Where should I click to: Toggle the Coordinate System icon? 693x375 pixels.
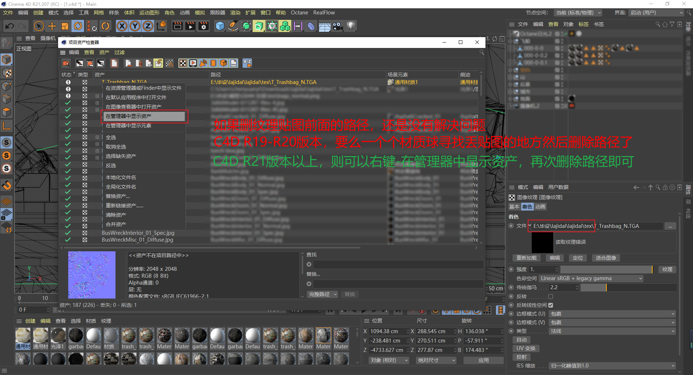pyautogui.click(x=162, y=26)
